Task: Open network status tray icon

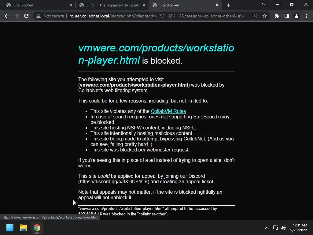Action: tap(276, 228)
